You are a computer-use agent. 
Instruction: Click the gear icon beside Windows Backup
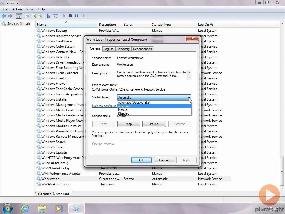38,30
